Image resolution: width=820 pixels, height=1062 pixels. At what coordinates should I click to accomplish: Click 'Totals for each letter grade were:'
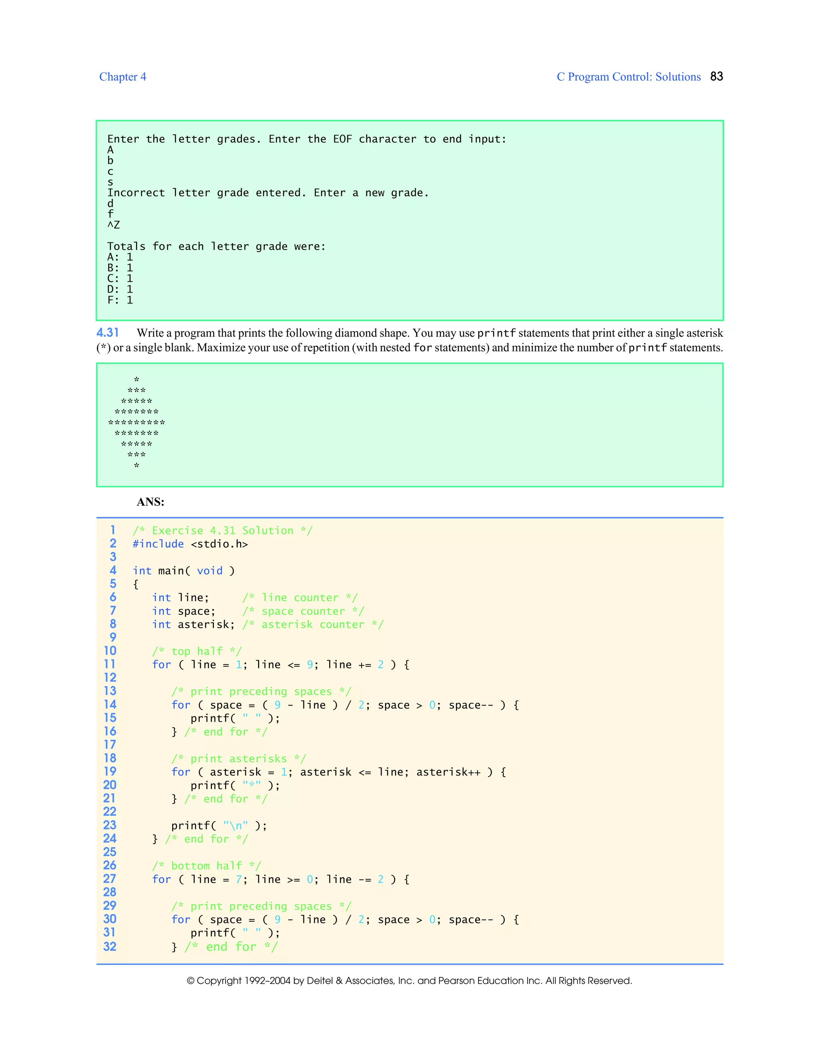tap(217, 246)
